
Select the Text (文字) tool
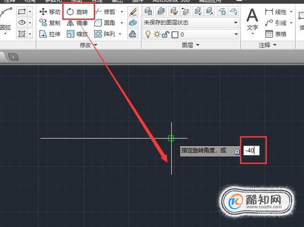[x=252, y=19]
